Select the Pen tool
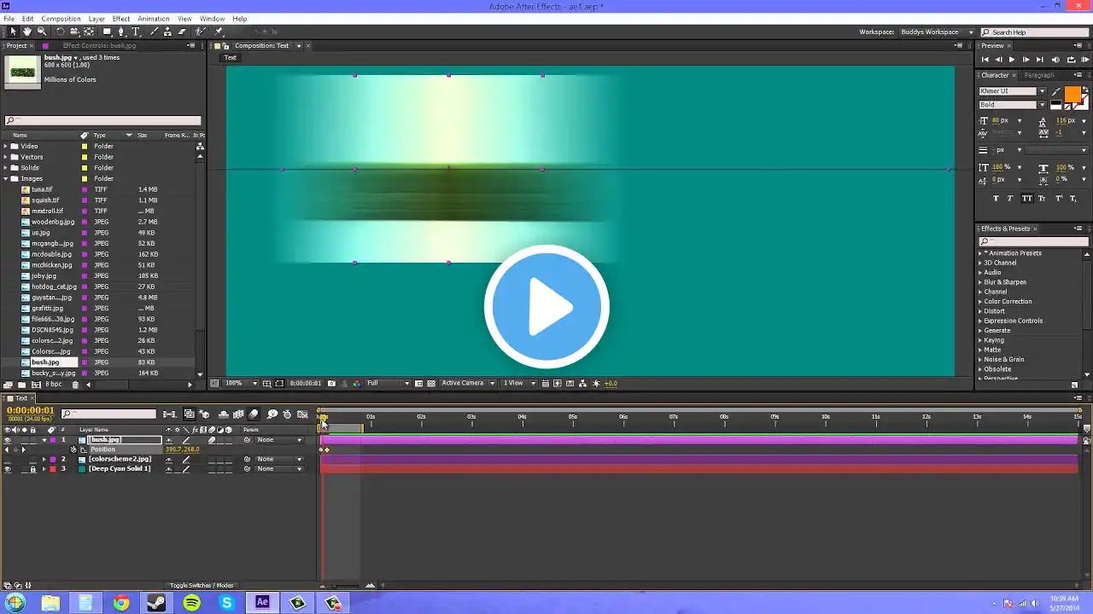The height and width of the screenshot is (614, 1093). click(121, 32)
